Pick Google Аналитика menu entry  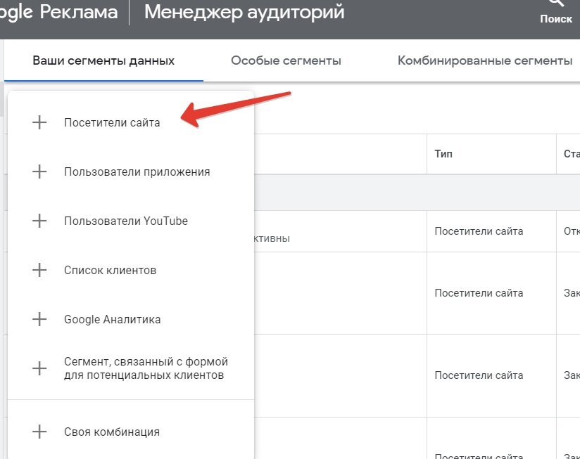tap(131, 319)
